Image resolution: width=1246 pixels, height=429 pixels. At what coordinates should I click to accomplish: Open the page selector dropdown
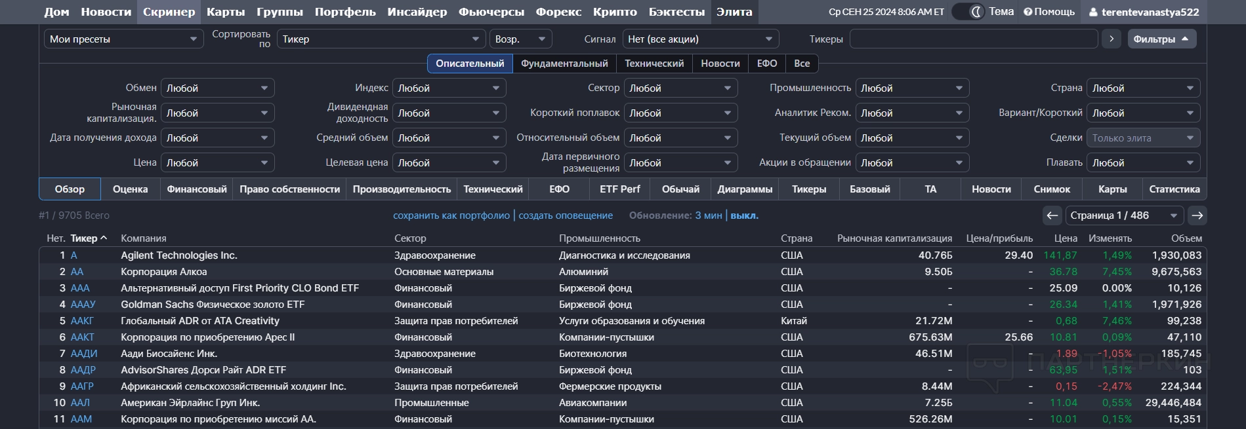(1125, 215)
